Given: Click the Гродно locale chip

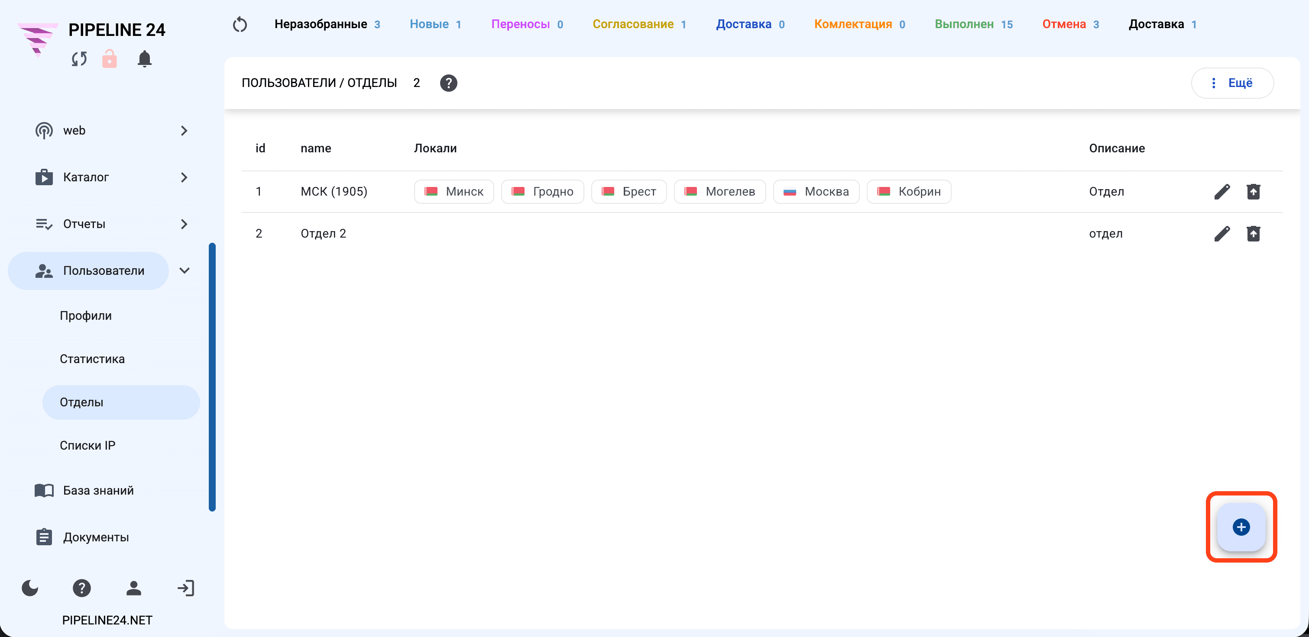Looking at the screenshot, I should (542, 192).
